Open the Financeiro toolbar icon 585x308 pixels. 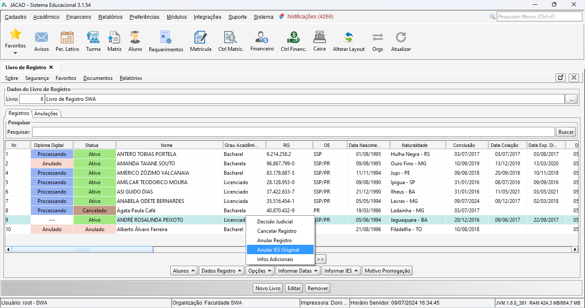click(262, 37)
